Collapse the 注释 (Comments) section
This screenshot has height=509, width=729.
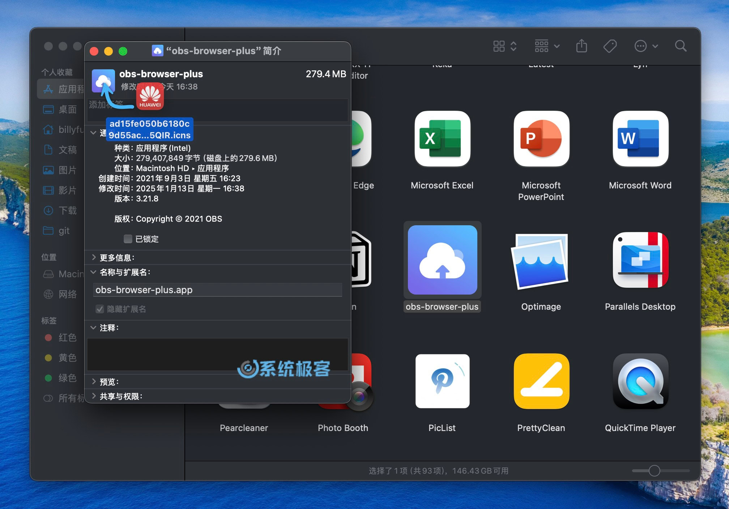[94, 328]
